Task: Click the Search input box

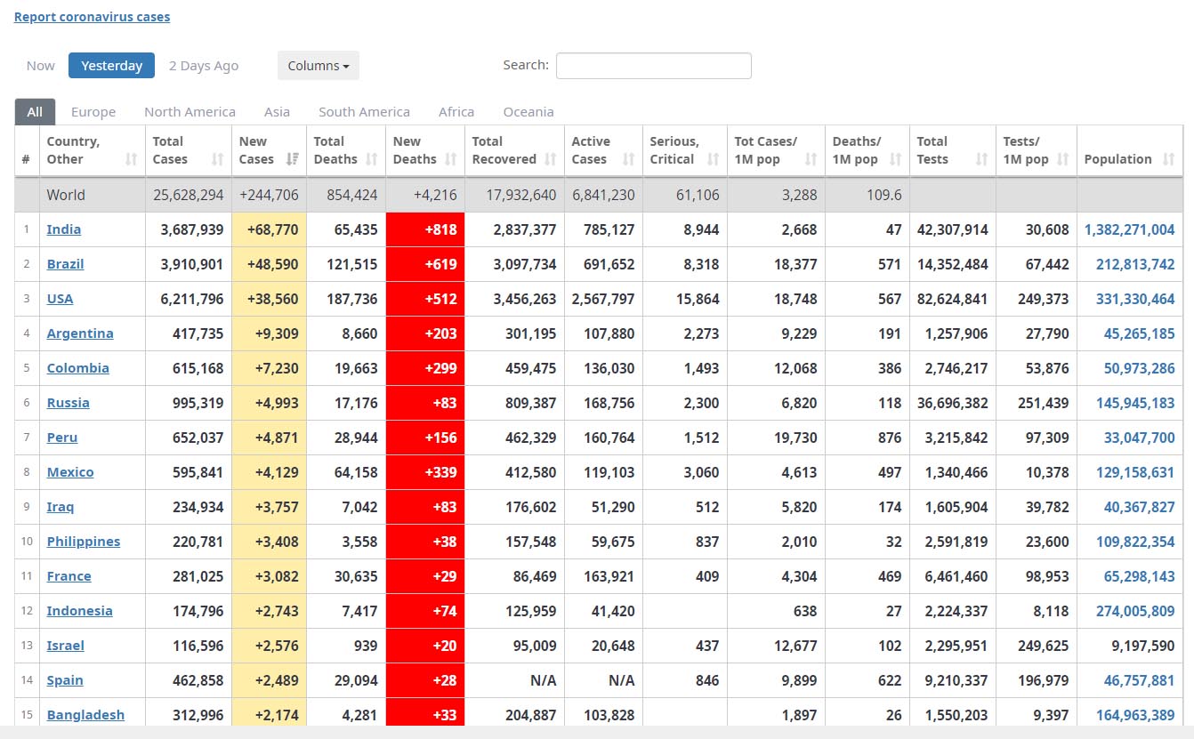Action: (x=654, y=66)
